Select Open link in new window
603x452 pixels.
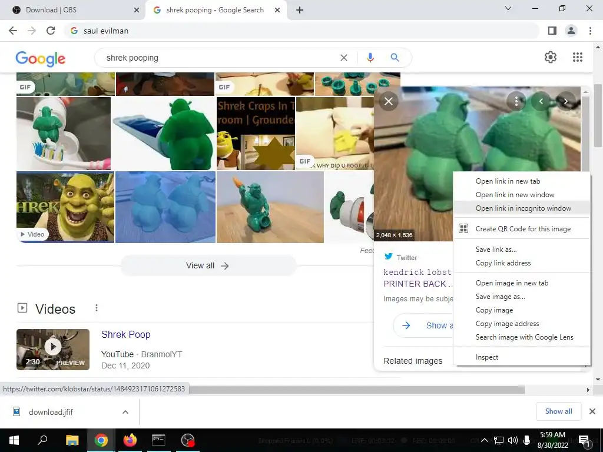click(x=522, y=194)
